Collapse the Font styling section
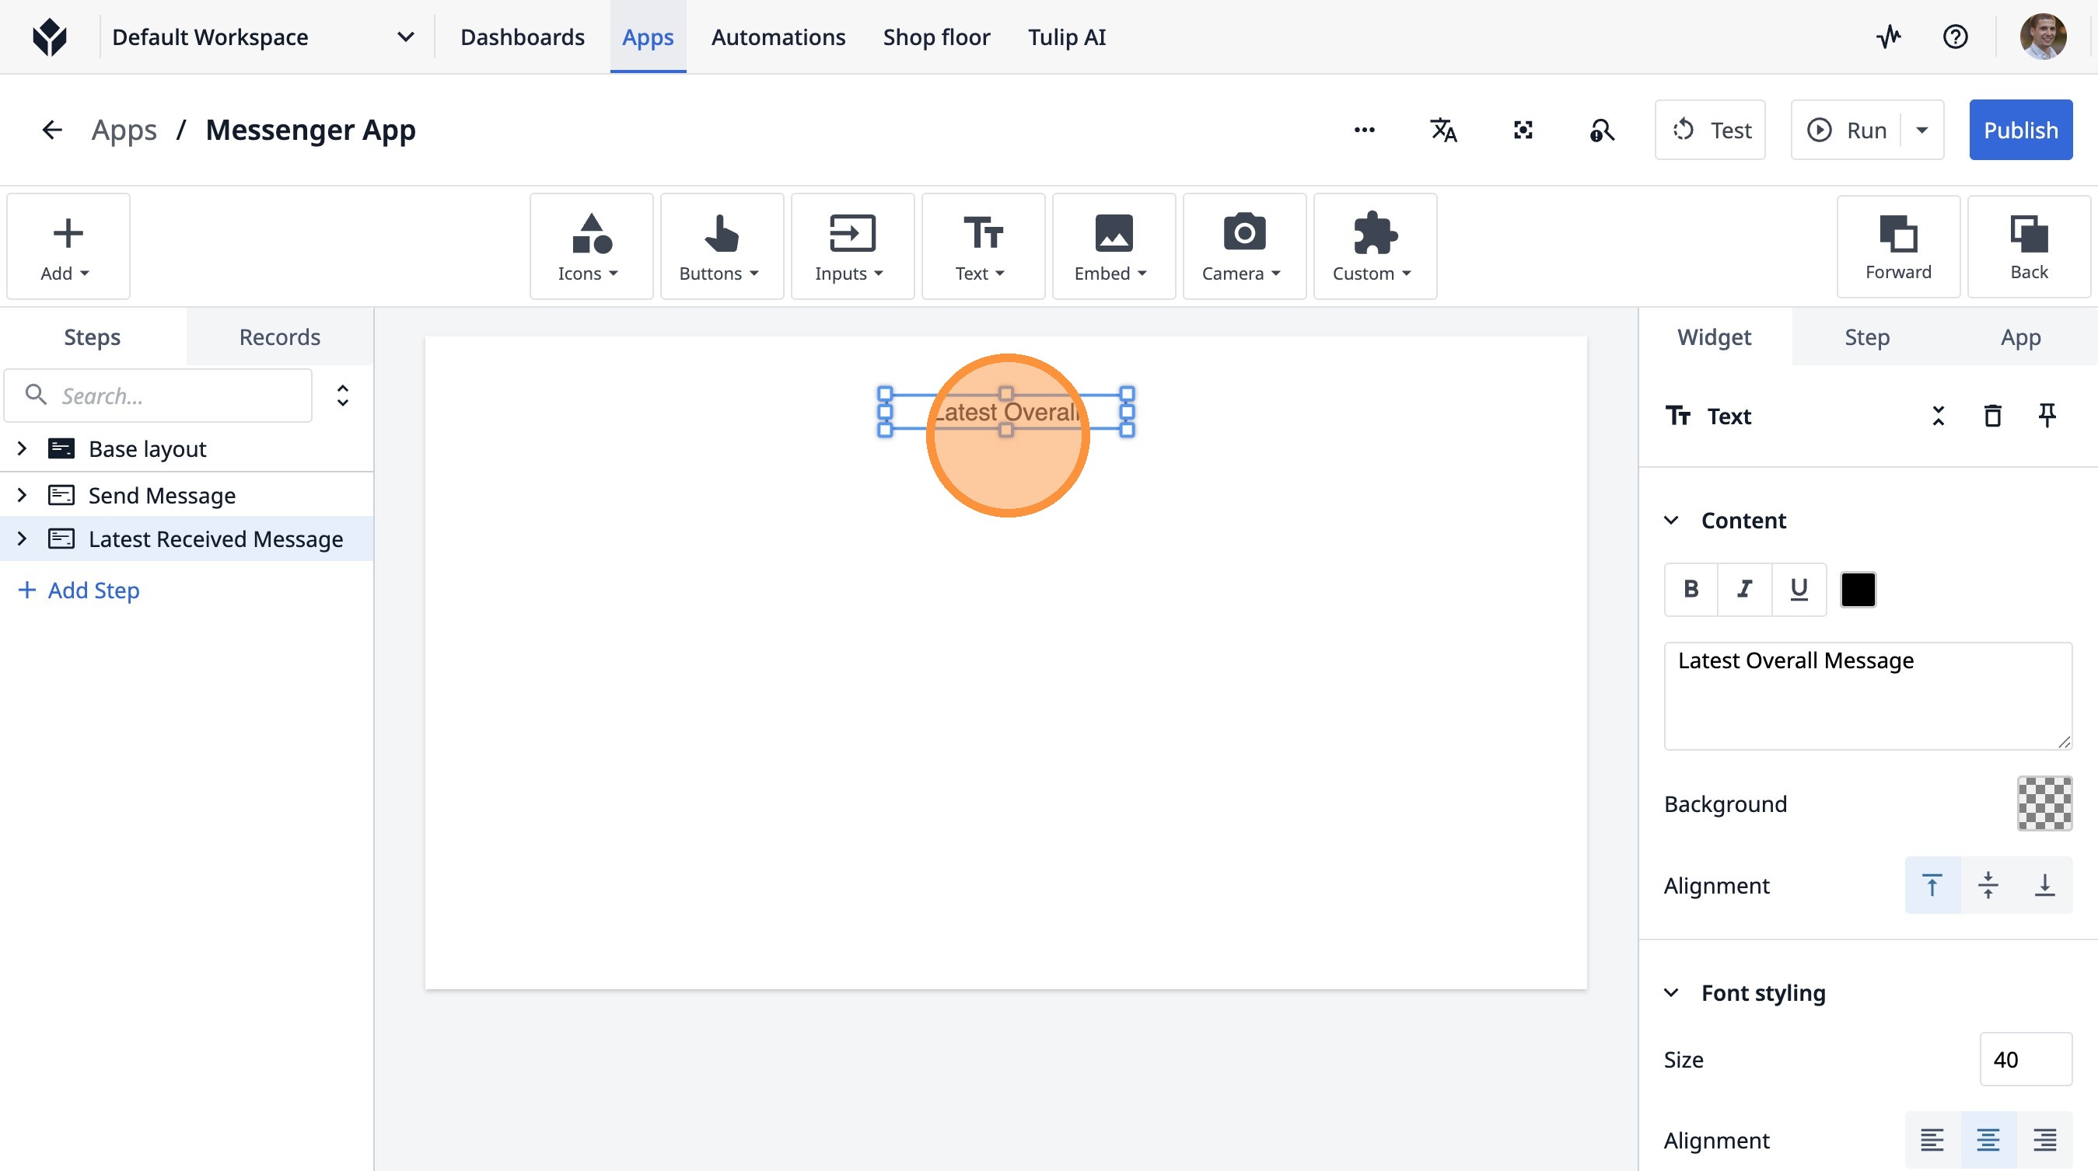The height and width of the screenshot is (1171, 2098). click(x=1671, y=992)
